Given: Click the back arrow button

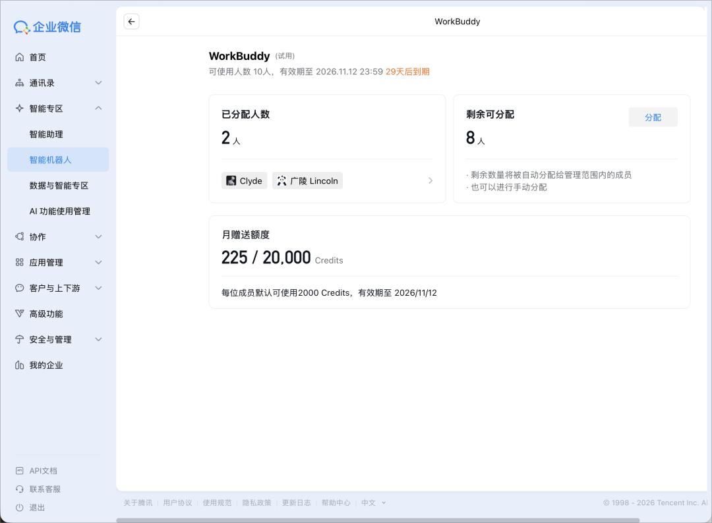Looking at the screenshot, I should (x=131, y=21).
